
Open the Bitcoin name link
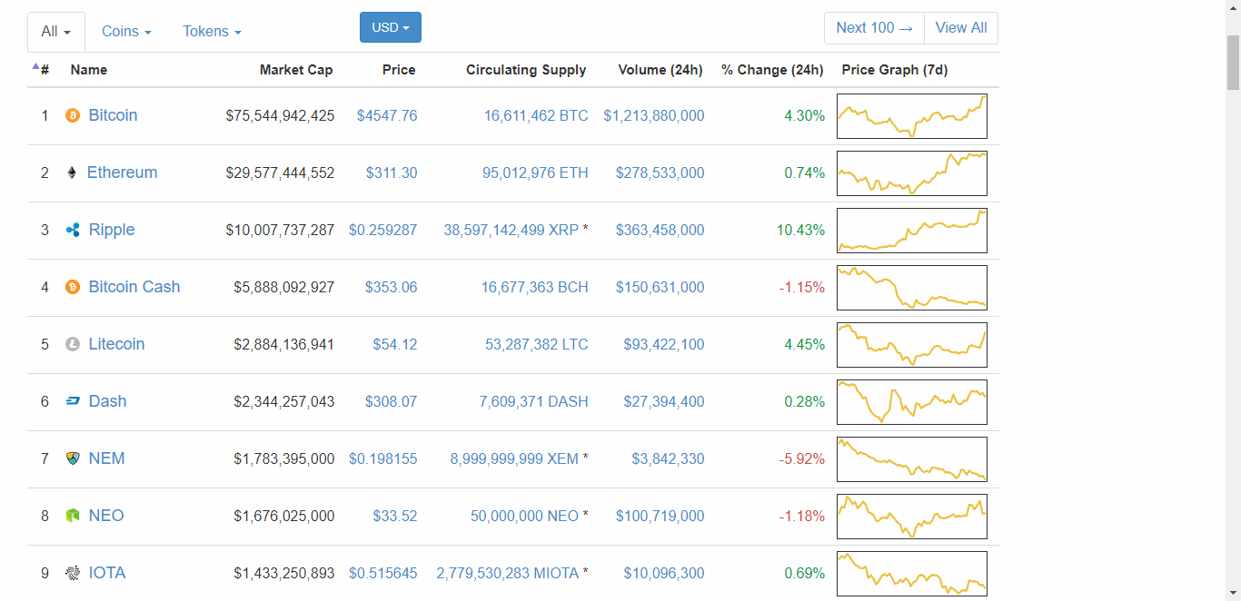click(114, 115)
